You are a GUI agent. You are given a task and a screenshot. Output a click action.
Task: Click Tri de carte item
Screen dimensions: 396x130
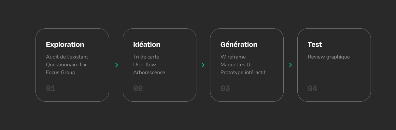(146, 57)
